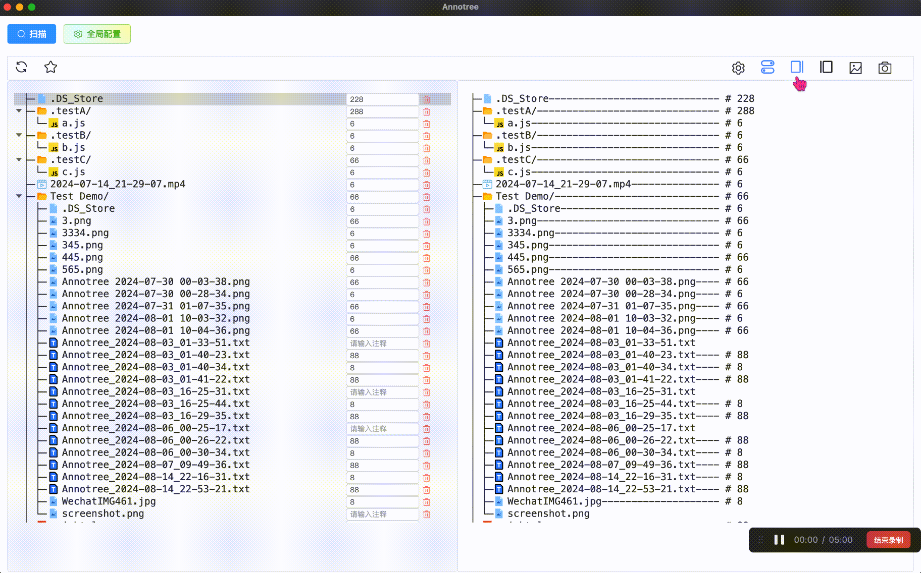Viewport: 921px width, 573px height.
Task: Collapse the .testB/ folder
Action: coord(19,135)
